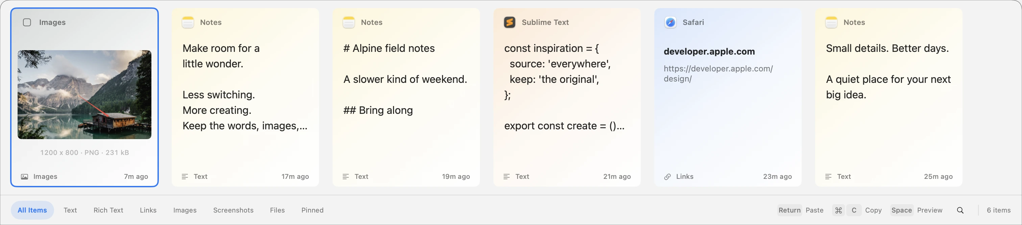
Task: Click the 'Sublime Text' card title
Action: pyautogui.click(x=545, y=23)
